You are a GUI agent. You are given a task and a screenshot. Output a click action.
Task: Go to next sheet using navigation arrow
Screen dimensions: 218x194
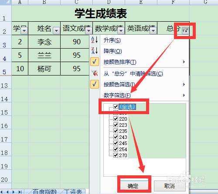[x=14, y=192]
